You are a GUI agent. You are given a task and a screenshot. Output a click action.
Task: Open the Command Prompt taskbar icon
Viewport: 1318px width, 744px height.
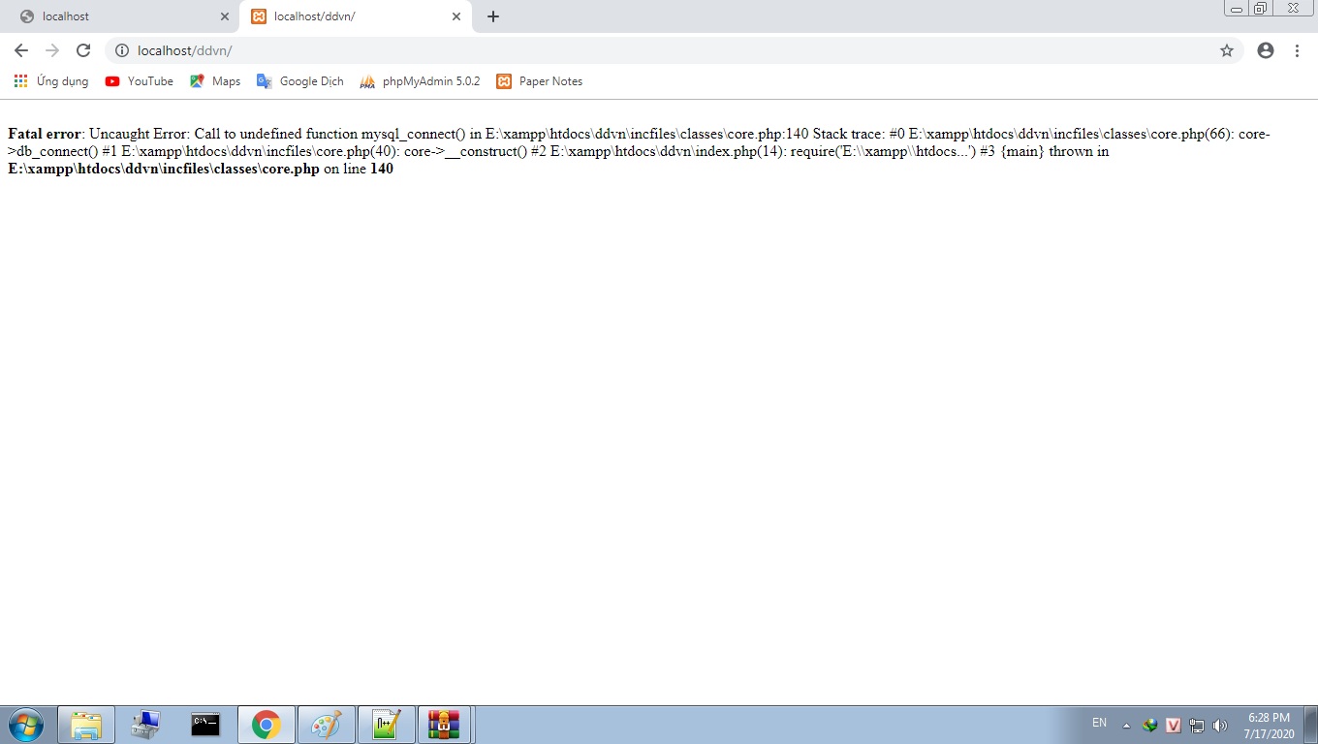tap(205, 725)
